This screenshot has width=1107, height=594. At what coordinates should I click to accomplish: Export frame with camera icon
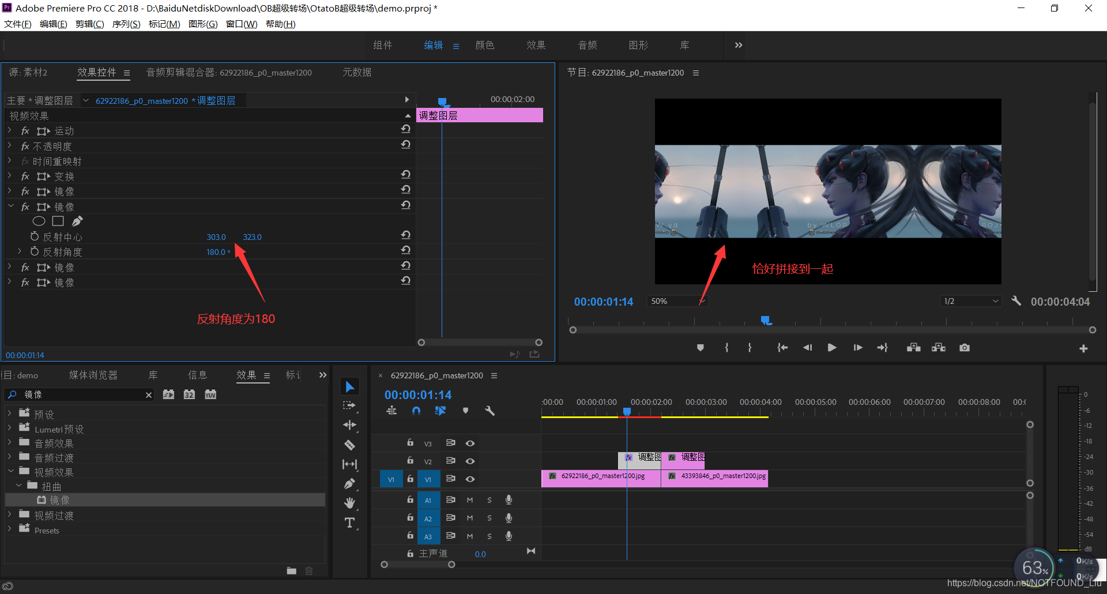965,348
